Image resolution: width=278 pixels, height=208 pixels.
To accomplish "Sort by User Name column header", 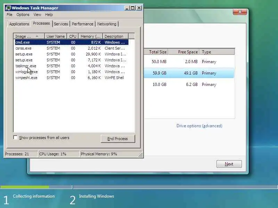I will point(56,36).
